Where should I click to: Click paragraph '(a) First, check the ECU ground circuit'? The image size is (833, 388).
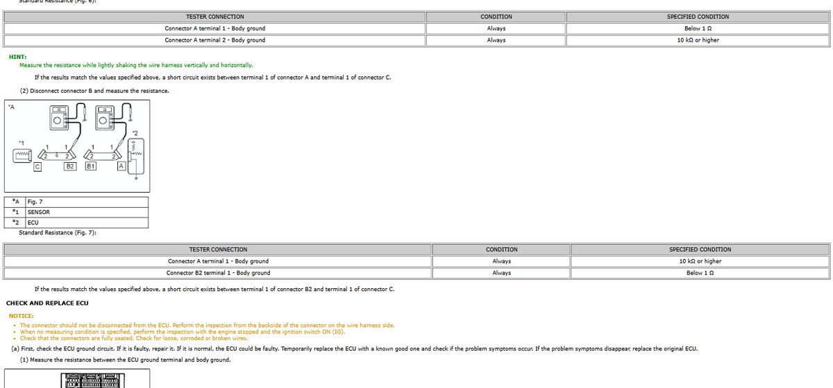pyautogui.click(x=355, y=348)
